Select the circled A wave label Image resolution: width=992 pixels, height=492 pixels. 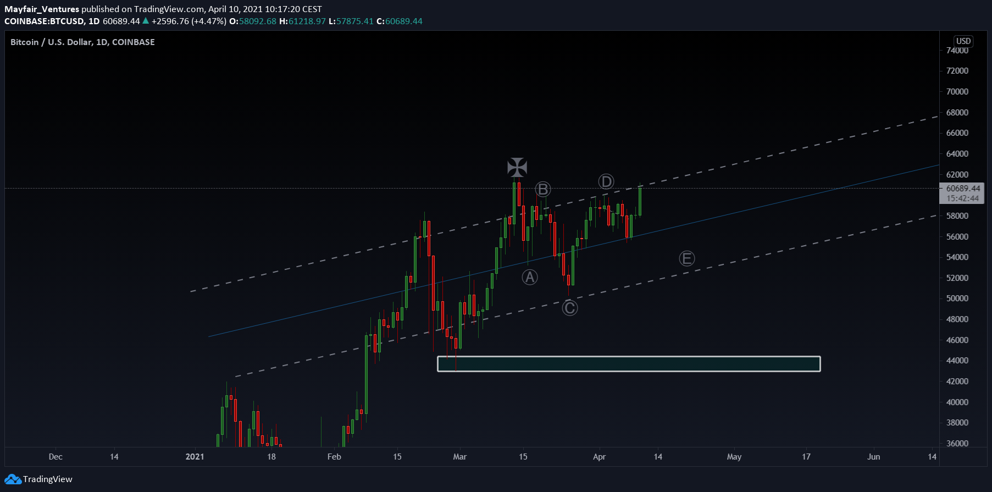point(530,277)
